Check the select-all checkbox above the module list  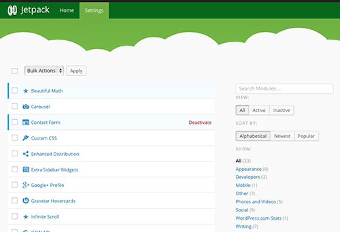(15, 71)
